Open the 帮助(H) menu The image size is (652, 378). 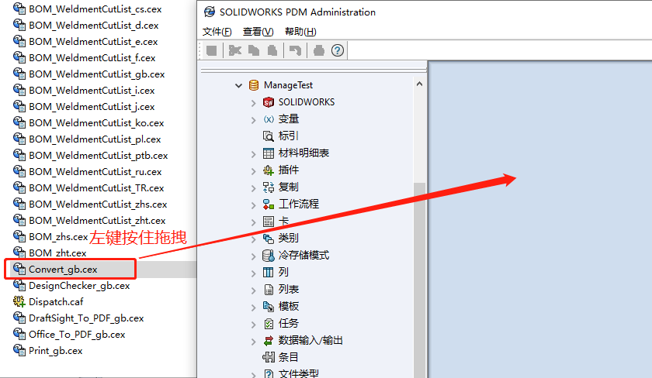(x=300, y=32)
